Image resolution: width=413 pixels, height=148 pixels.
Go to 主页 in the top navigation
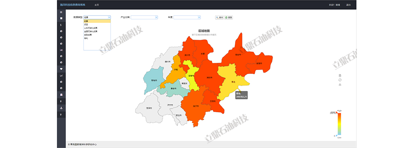point(97,5)
